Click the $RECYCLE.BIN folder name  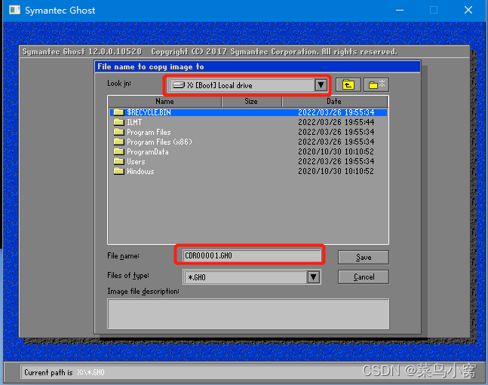pos(149,112)
